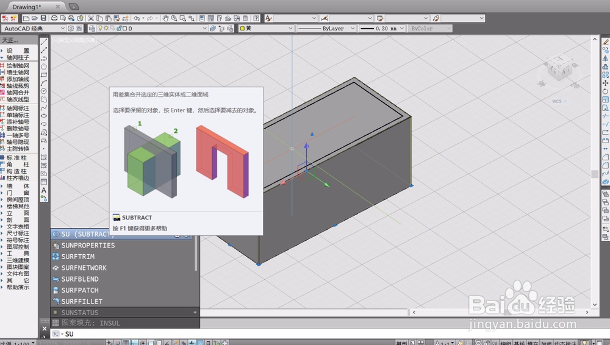Click the Cut scissors icon
Screen dimensions: 610x345
[91, 18]
